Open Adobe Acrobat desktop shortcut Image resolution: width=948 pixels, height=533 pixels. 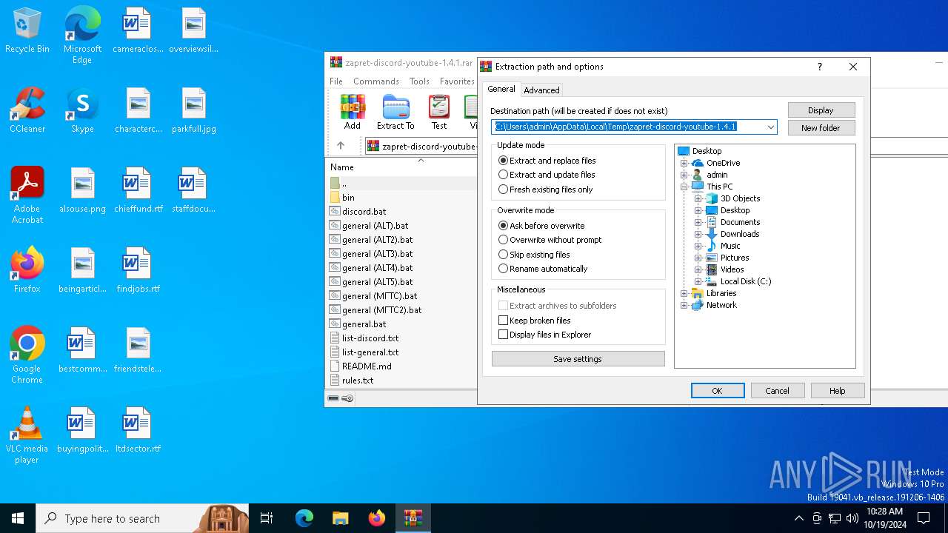coord(27,195)
